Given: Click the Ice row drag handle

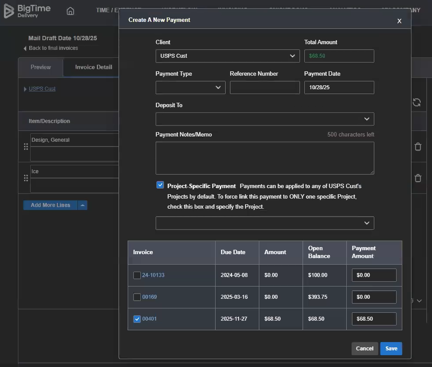Looking at the screenshot, I should (x=26, y=178).
